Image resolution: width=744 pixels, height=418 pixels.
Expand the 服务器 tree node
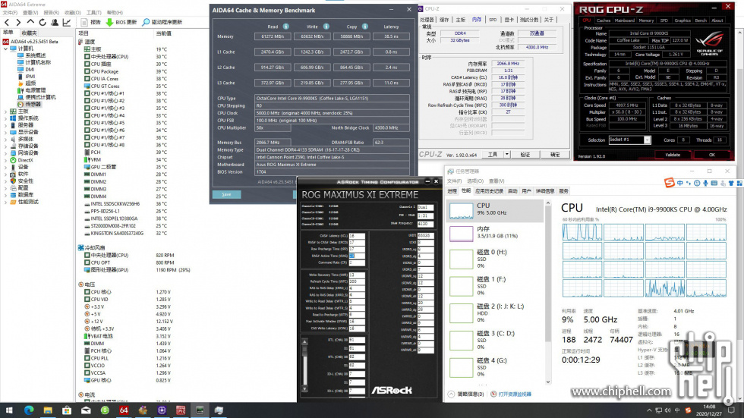pos(6,125)
